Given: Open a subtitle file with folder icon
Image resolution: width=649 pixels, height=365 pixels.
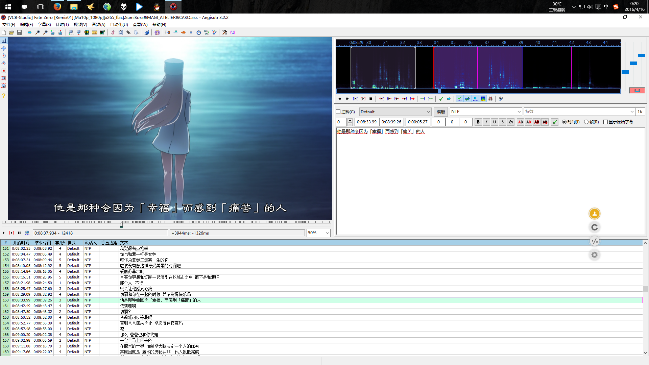Looking at the screenshot, I should pyautogui.click(x=11, y=32).
